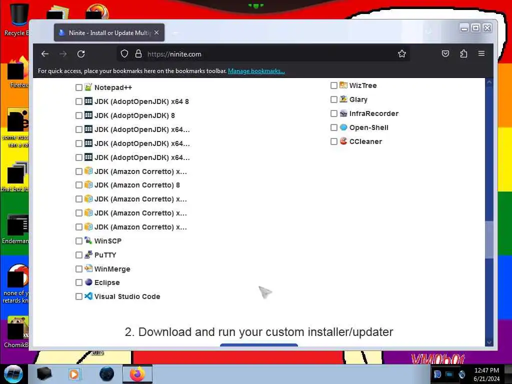The image size is (512, 384).
Task: Click the WinSCP app icon
Action: [88, 240]
